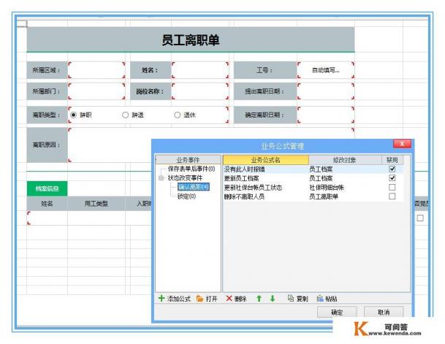Select the 更新社保台帐员工状态 formula row
Screen dimensions: 445x344
[313, 187]
